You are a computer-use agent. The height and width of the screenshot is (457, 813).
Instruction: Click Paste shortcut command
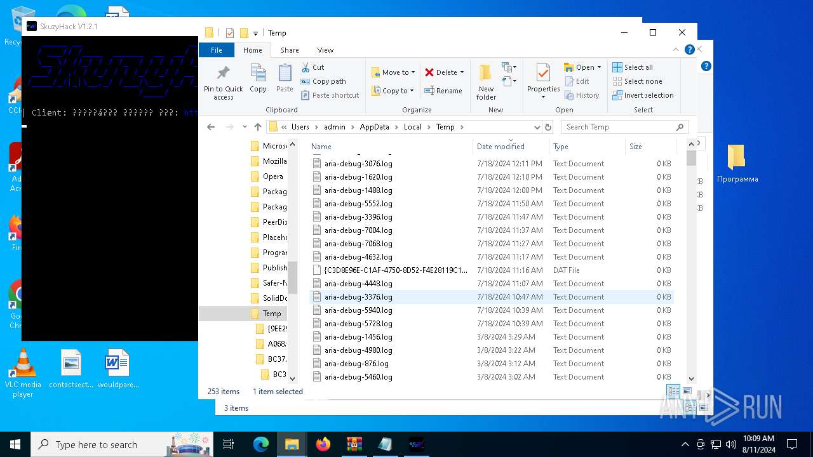tap(330, 95)
